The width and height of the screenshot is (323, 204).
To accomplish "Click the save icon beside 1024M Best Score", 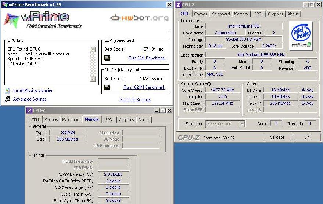I will point(107,87).
